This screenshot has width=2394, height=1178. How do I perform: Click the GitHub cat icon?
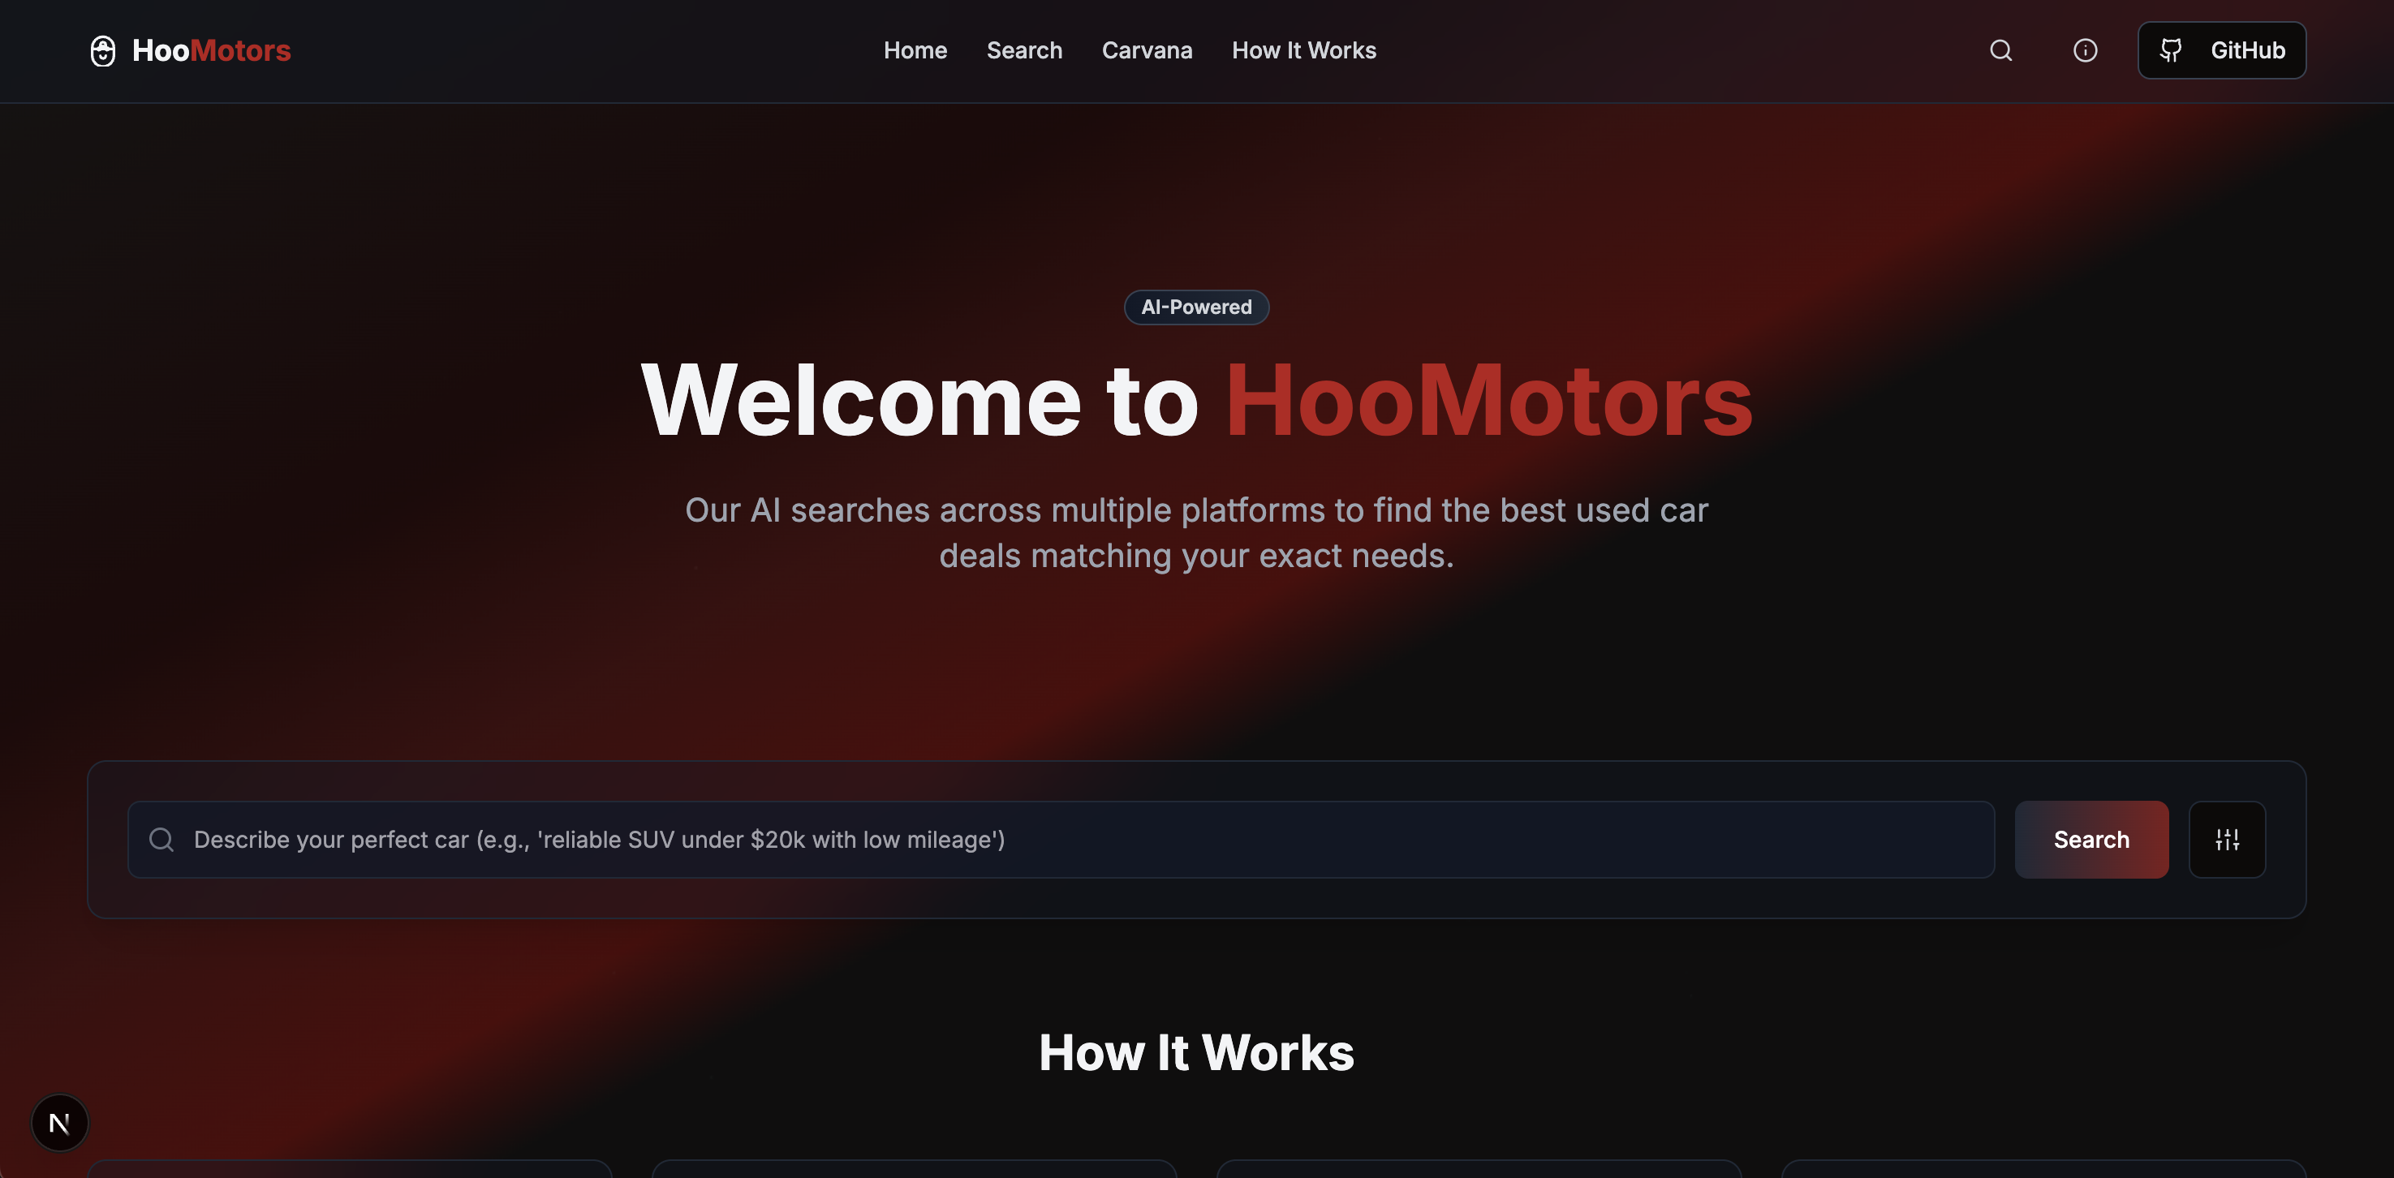click(x=2170, y=50)
